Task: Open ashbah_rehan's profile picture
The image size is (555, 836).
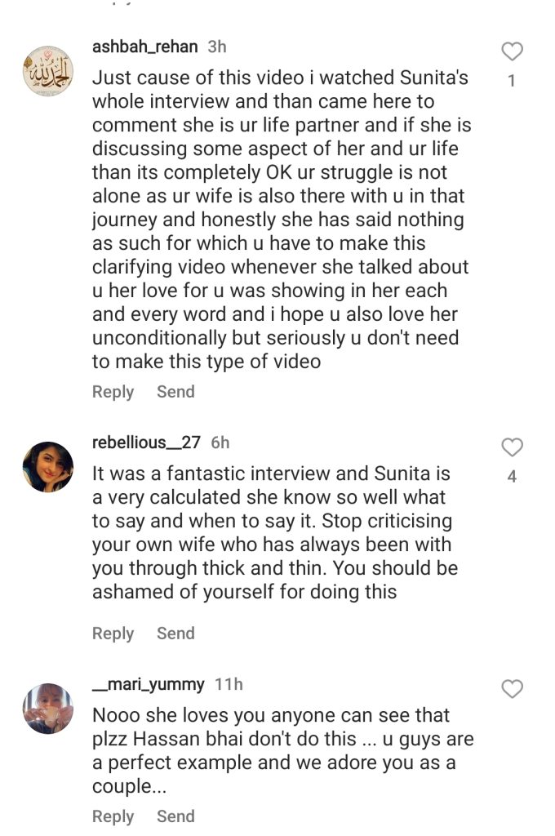Action: (48, 71)
